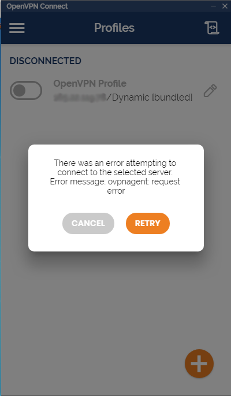Screen dimensions: 231x396
Task: Toggle the OpenVPN Profile connection switch
Action: click(26, 90)
